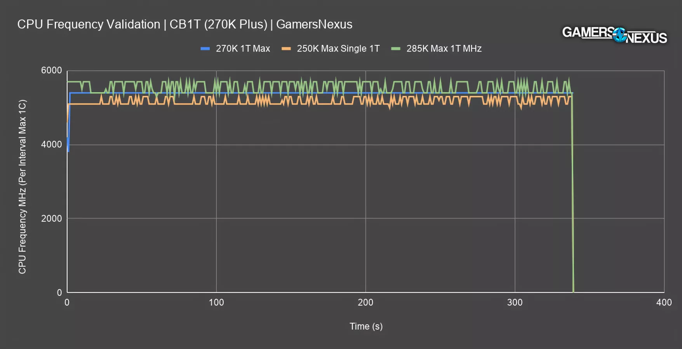Click the 100 x-axis tick label
Viewport: 682px width, 349px height.
coord(216,303)
